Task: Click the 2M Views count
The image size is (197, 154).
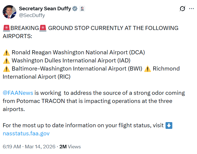Action: coord(70,147)
